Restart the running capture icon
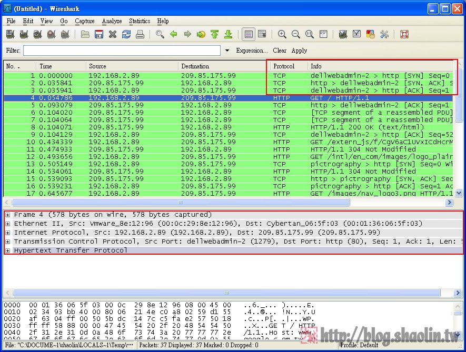Screen dimensions: 466x352 click(65, 34)
